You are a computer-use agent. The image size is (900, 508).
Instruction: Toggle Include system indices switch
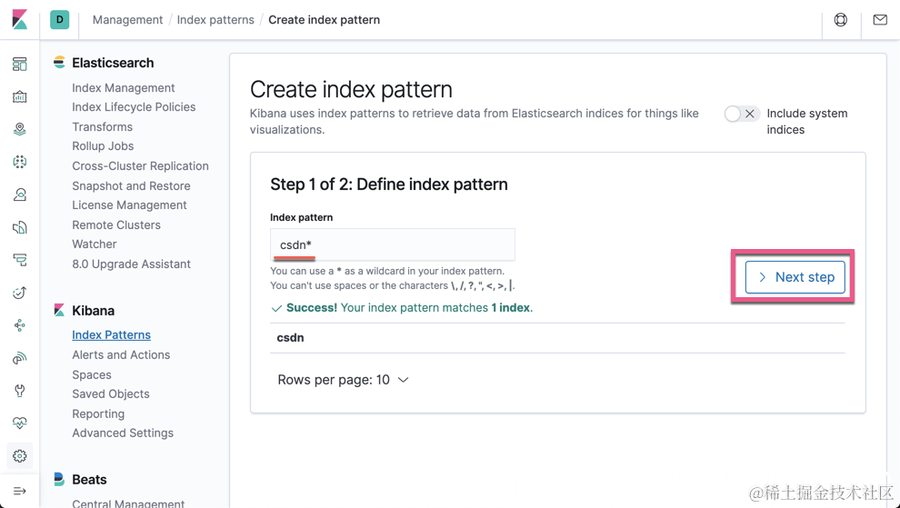[741, 114]
